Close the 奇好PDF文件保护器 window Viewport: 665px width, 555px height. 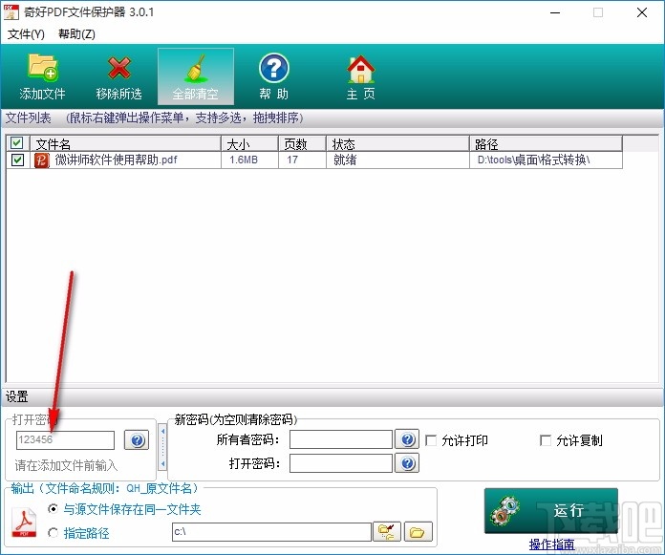click(642, 12)
